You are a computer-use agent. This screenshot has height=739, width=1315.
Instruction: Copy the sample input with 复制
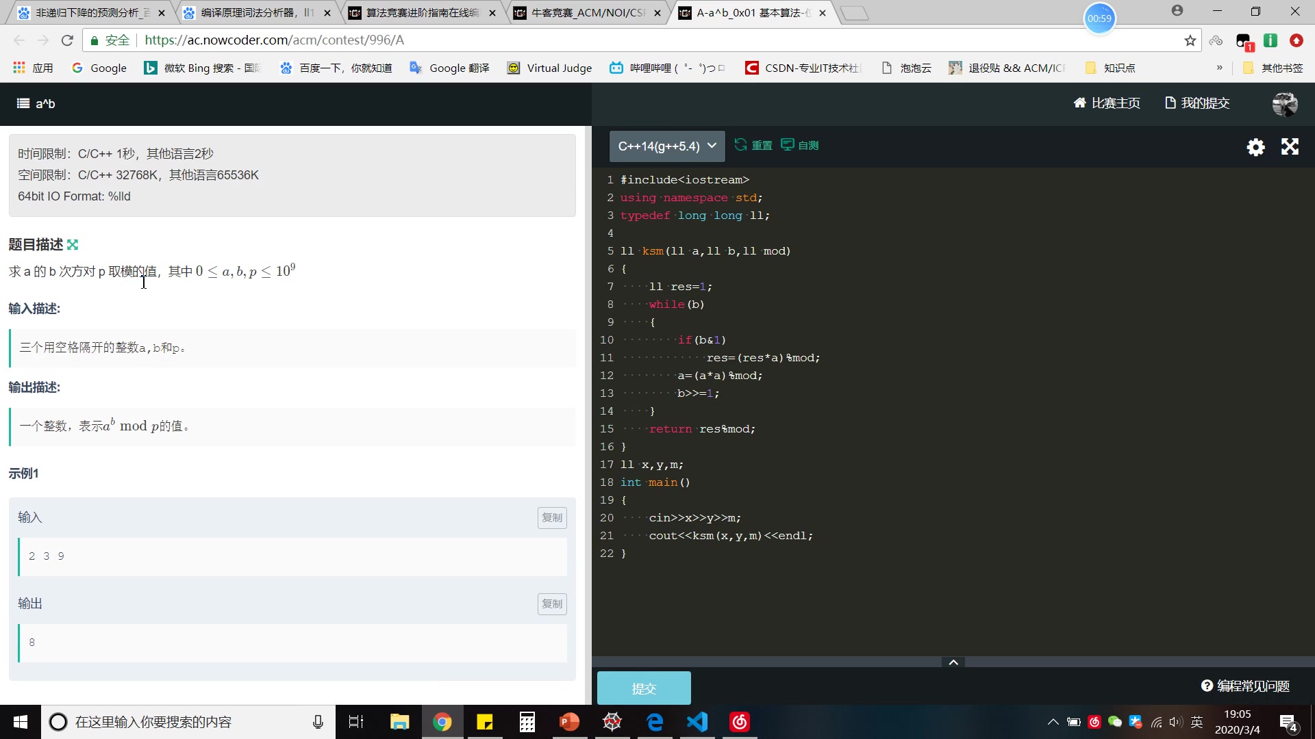551,518
